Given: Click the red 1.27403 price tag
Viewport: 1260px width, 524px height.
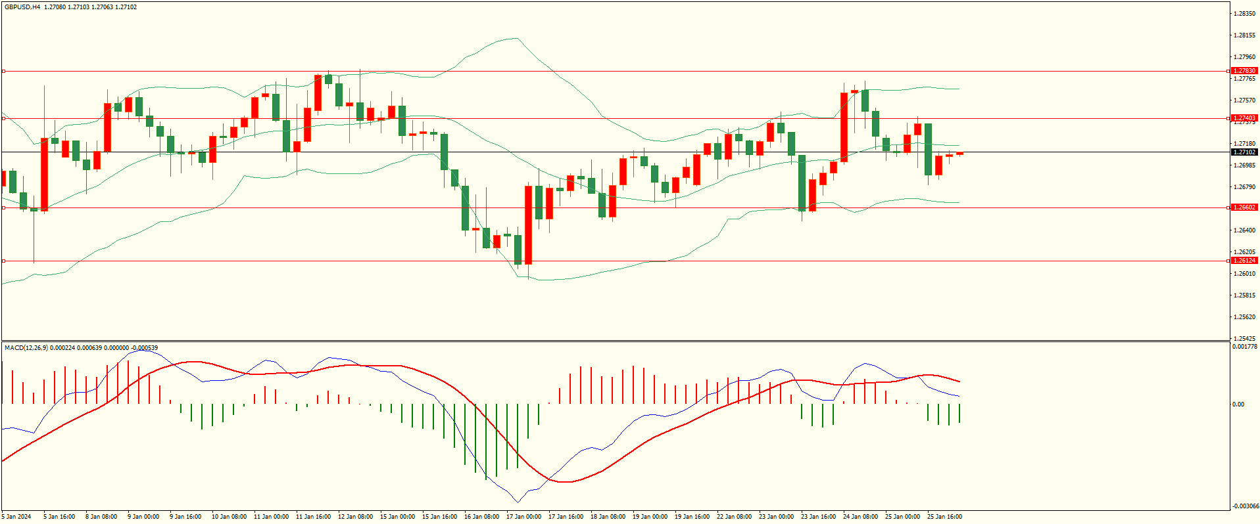Looking at the screenshot, I should click(1244, 119).
